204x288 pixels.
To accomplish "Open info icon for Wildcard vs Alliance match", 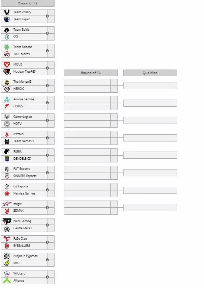I will (x=47, y=277).
